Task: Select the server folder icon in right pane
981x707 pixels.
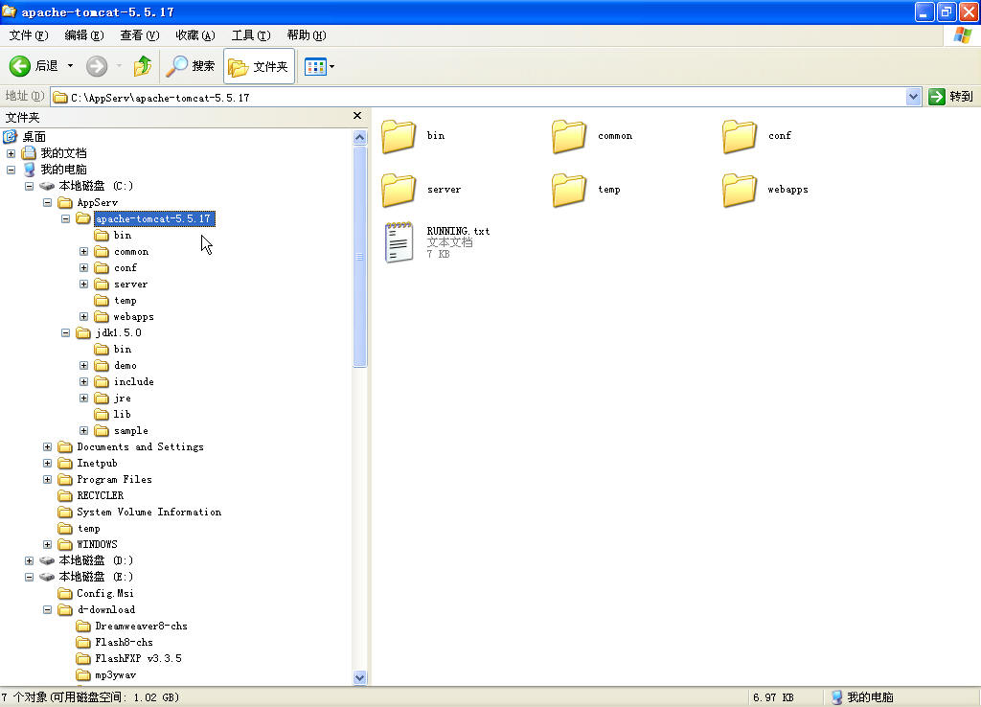Action: tap(399, 190)
